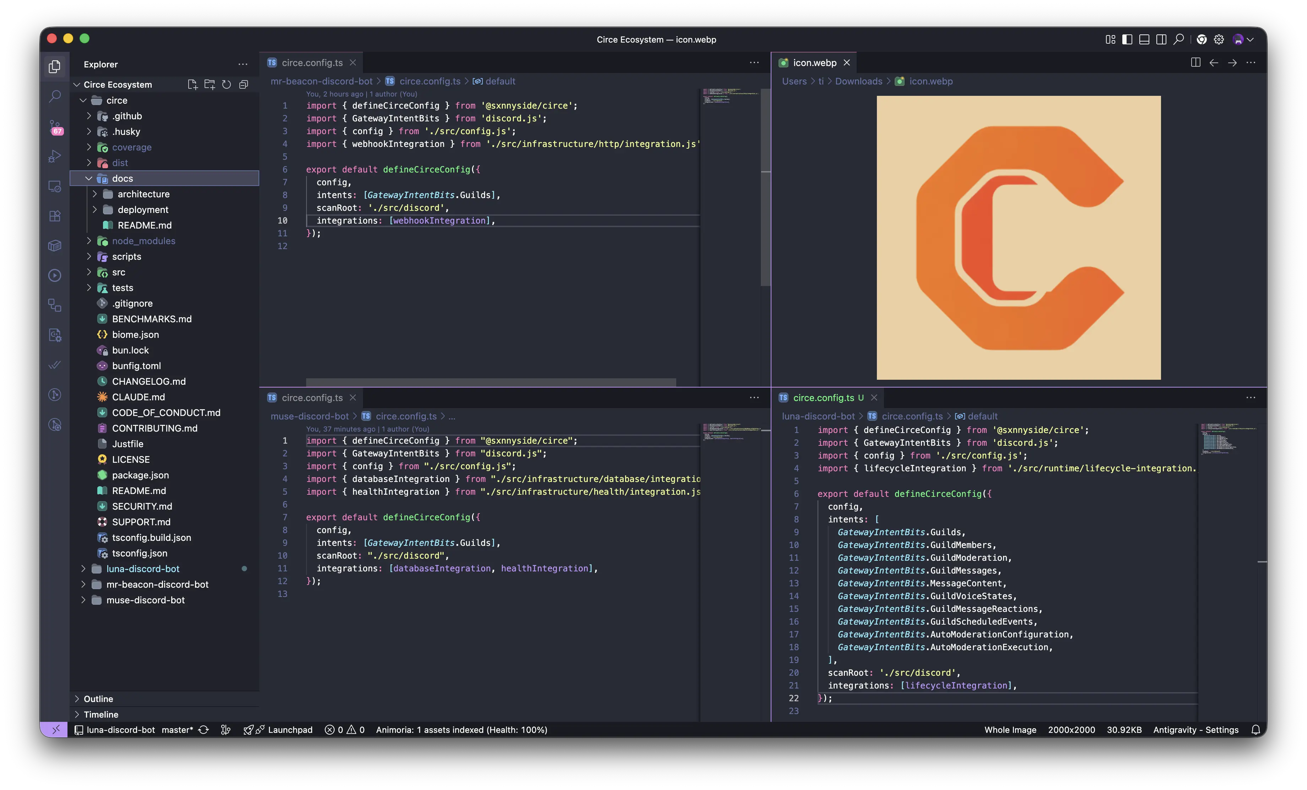Toggle primary side bar visibility in title bar
The image size is (1307, 790).
click(x=1128, y=39)
